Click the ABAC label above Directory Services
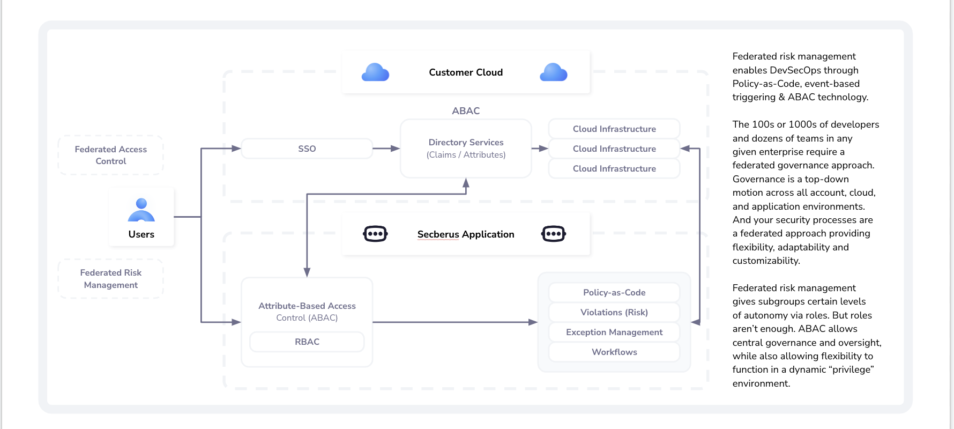 coord(466,111)
